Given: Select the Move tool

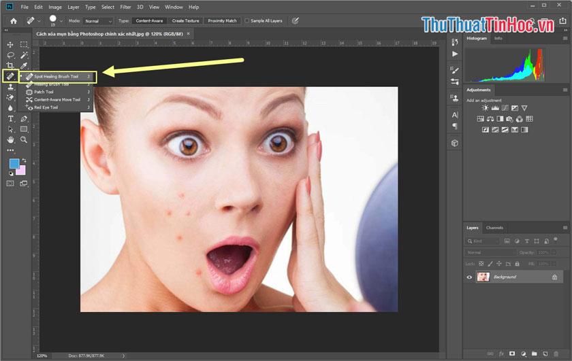Looking at the screenshot, I should coord(10,44).
